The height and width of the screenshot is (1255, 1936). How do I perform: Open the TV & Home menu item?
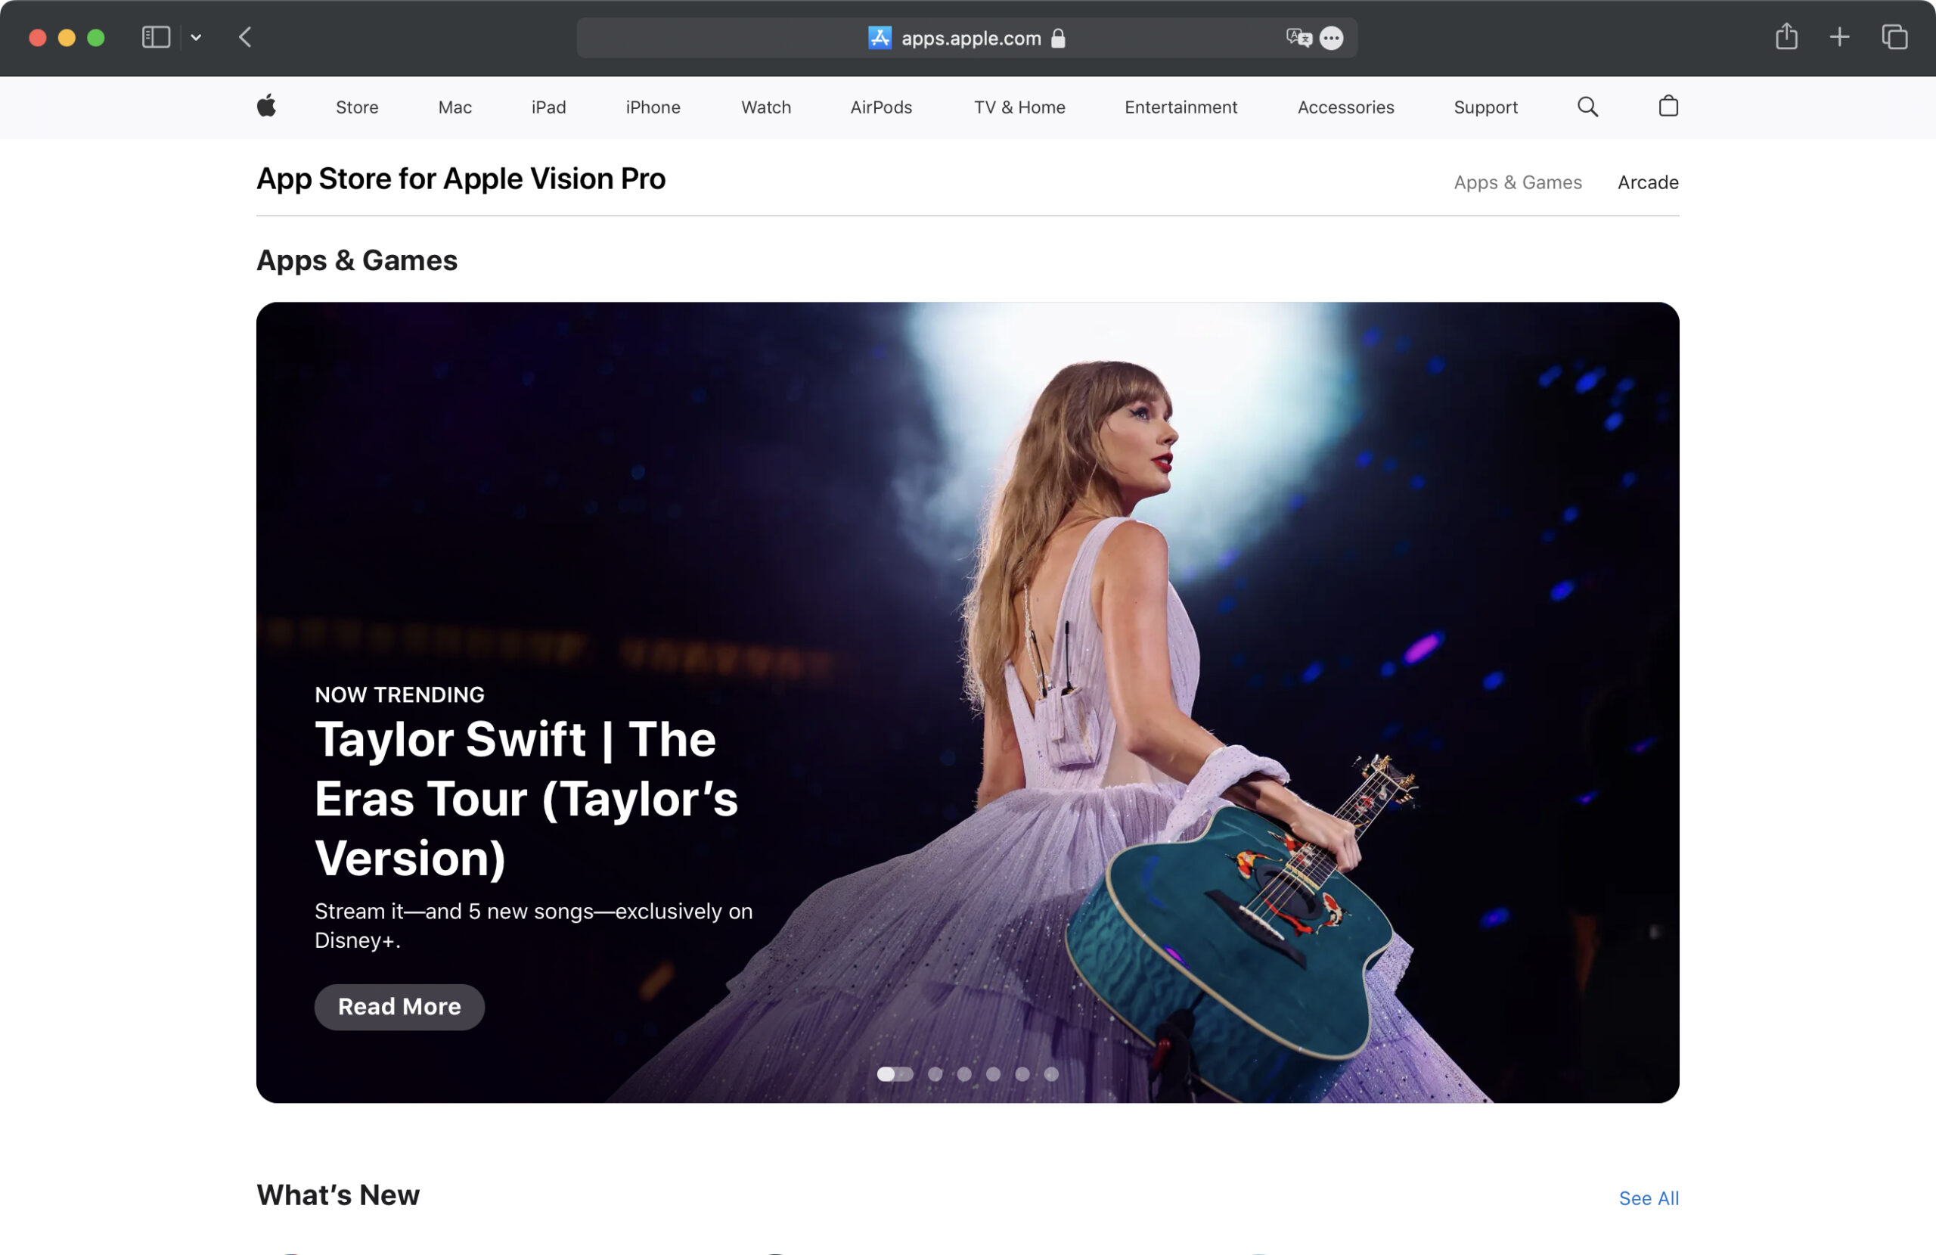[x=1019, y=107]
